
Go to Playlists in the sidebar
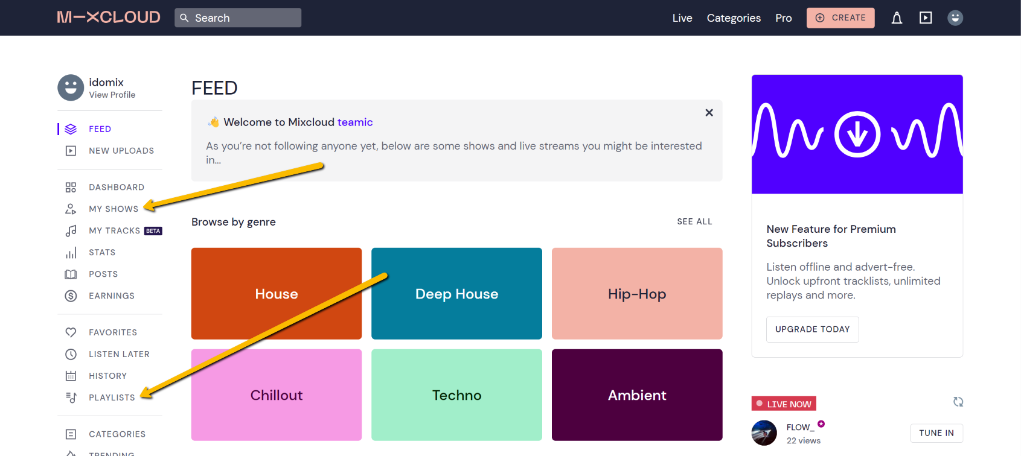112,397
